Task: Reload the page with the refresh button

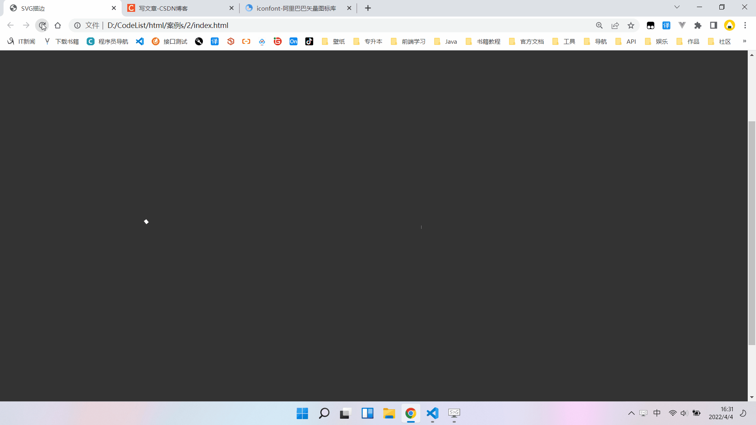Action: (42, 25)
